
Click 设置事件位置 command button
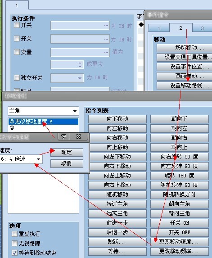click(x=185, y=67)
